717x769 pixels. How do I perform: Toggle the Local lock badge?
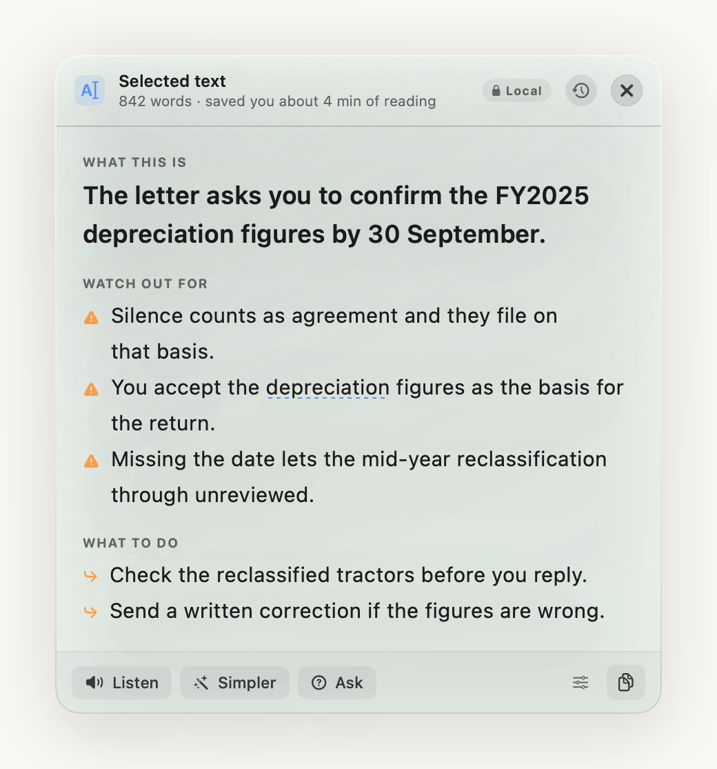click(516, 91)
